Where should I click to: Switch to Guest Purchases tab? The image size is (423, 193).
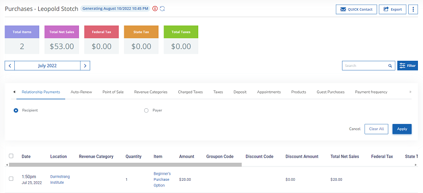[330, 92]
